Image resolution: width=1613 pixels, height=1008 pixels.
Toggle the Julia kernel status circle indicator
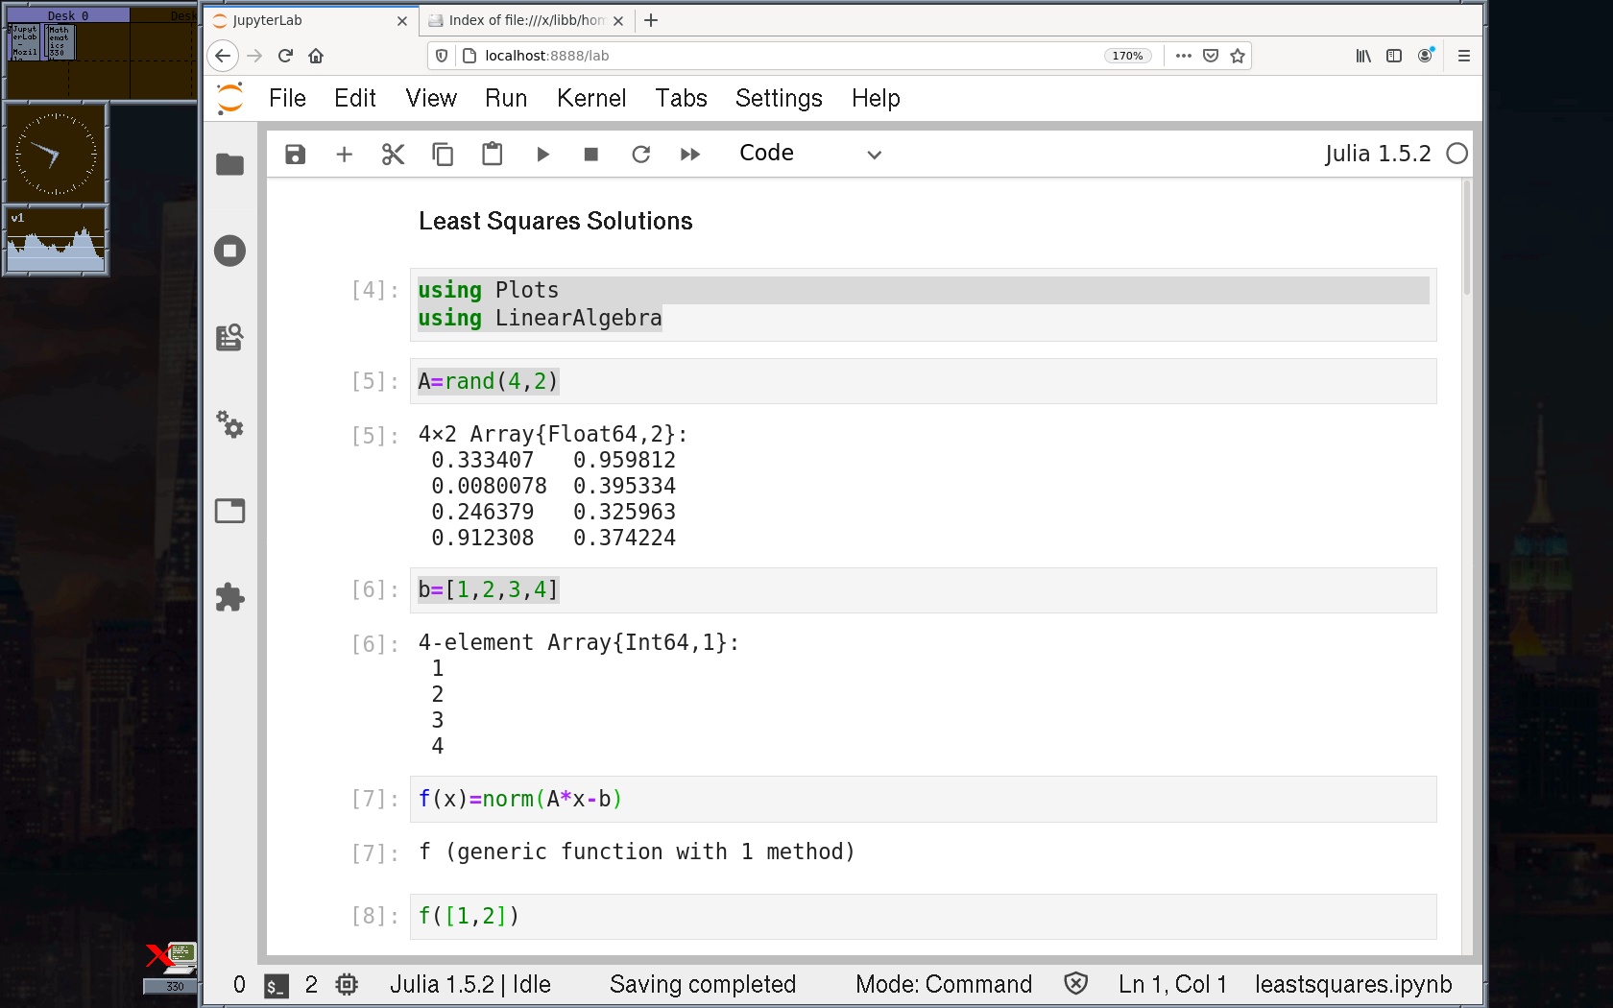pyautogui.click(x=1457, y=154)
